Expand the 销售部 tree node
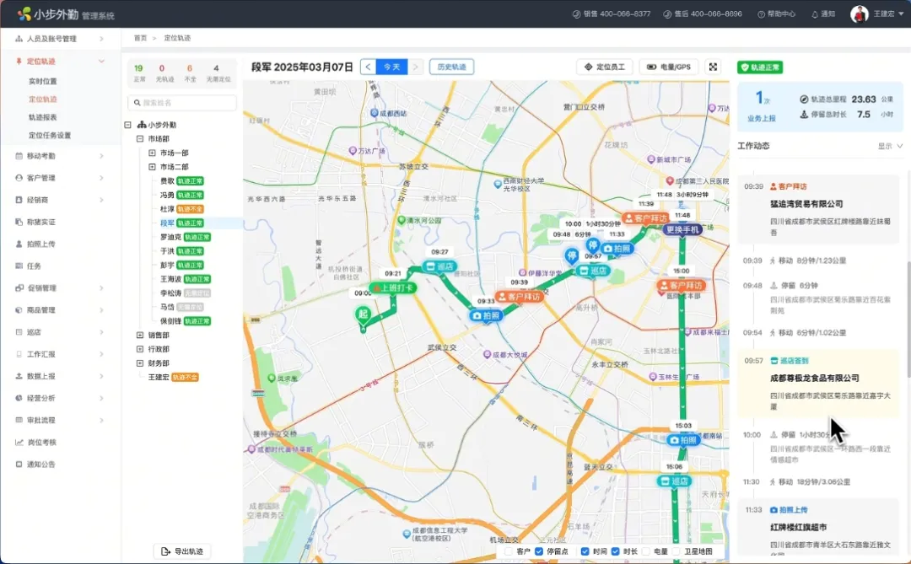This screenshot has height=564, width=911. click(140, 335)
